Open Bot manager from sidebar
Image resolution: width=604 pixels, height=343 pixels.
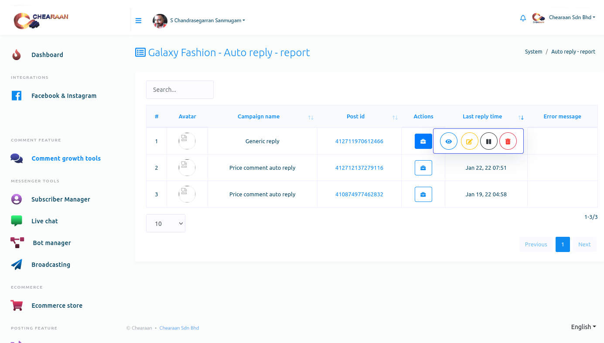(51, 243)
